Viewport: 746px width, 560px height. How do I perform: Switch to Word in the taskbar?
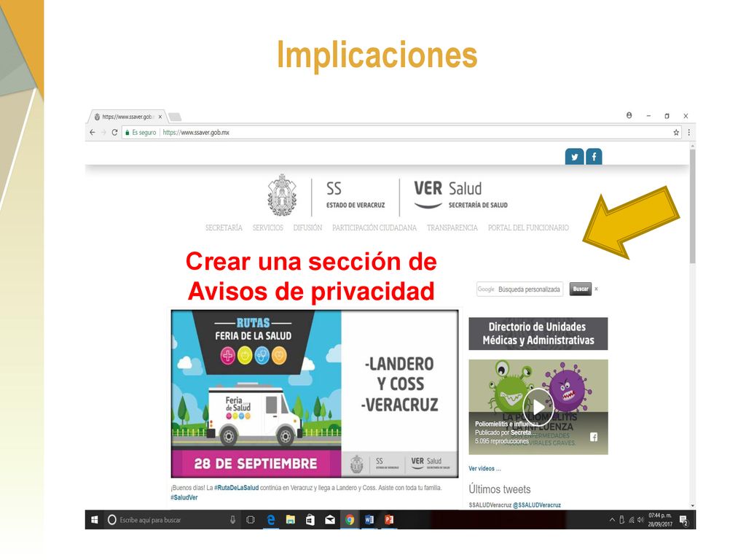[x=369, y=519]
